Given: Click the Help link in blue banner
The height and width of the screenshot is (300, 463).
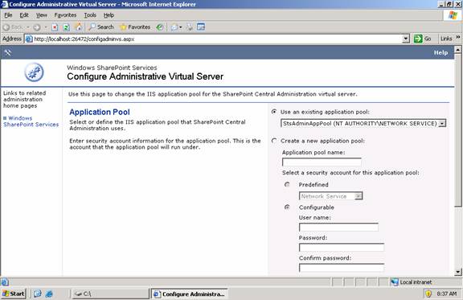Looking at the screenshot, I should 440,52.
